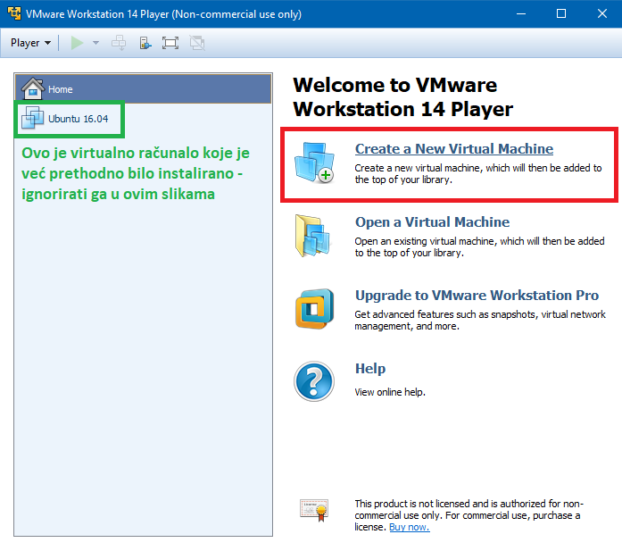The width and height of the screenshot is (622, 551).
Task: Click the Ubuntu 16.04 VM icon
Action: pos(32,118)
